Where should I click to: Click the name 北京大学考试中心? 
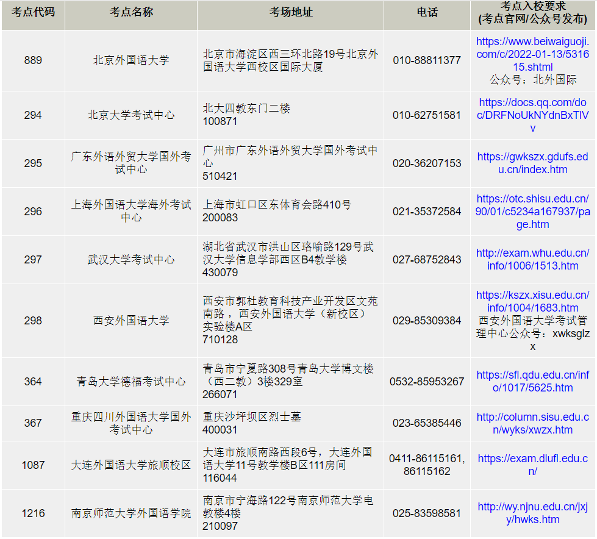pos(131,115)
